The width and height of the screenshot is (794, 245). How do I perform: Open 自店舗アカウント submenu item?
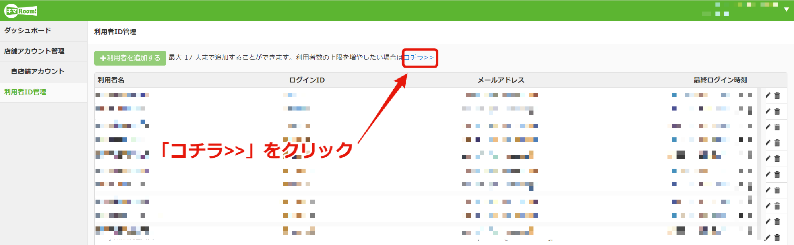coord(38,71)
